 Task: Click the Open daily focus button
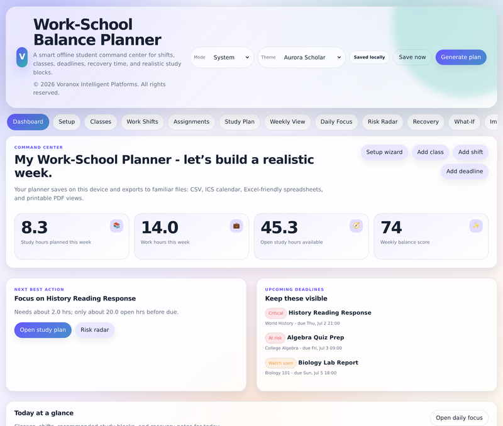(x=459, y=418)
